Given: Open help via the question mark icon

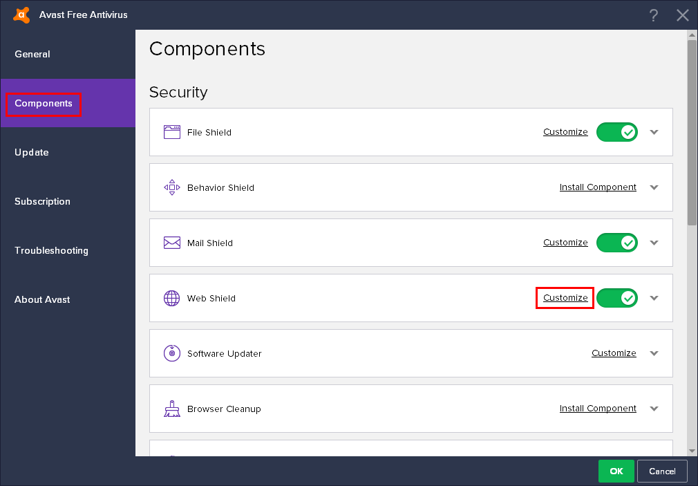Looking at the screenshot, I should pos(653,16).
